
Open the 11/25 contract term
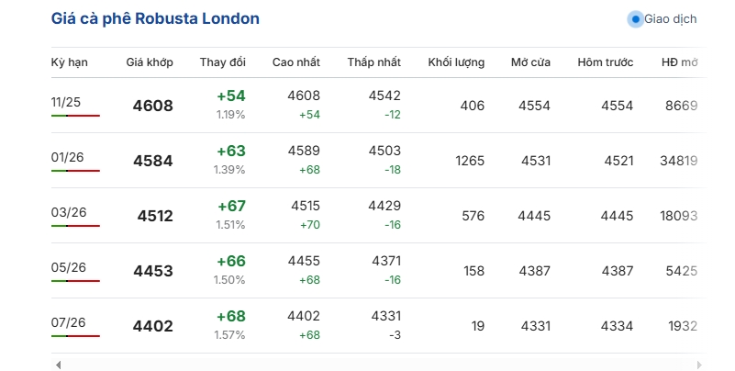pyautogui.click(x=67, y=102)
